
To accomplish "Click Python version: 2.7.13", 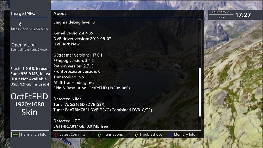I will point(73,66).
